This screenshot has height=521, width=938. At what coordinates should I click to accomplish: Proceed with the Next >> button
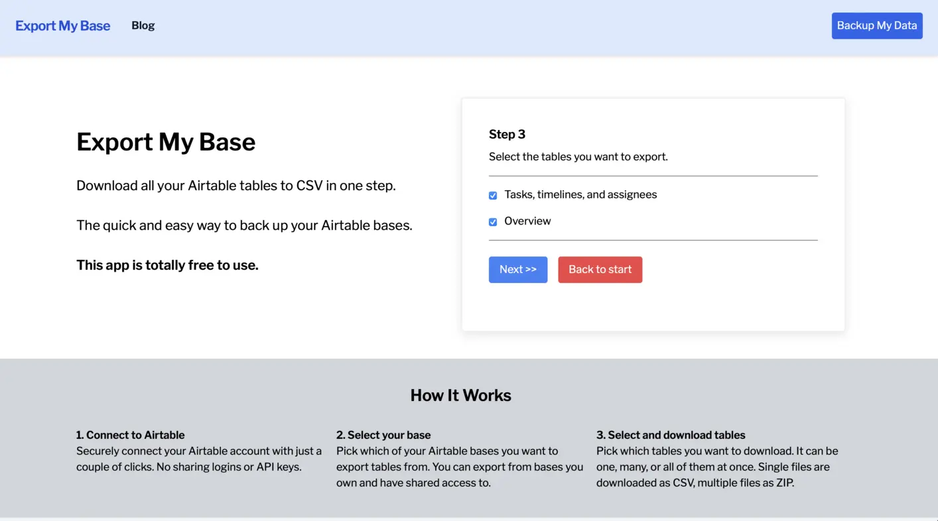[517, 270]
